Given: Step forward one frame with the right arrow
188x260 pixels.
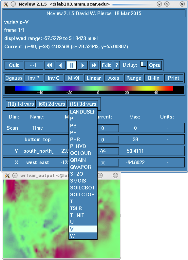Looking at the screenshot, I should click(83, 65).
